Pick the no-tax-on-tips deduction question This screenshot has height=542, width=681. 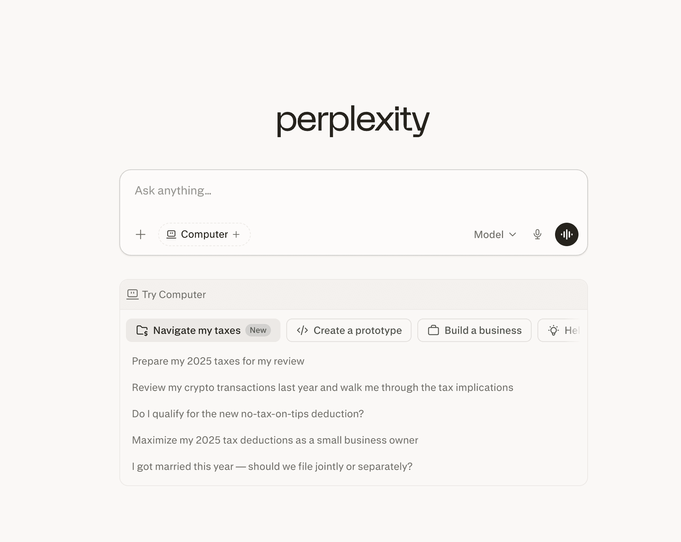click(x=248, y=414)
